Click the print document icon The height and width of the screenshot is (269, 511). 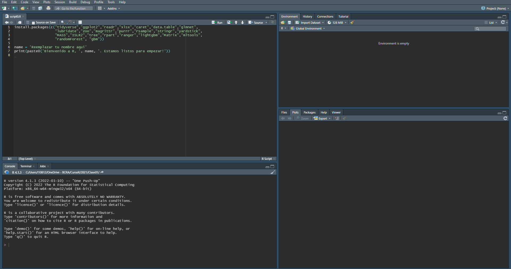(48, 8)
